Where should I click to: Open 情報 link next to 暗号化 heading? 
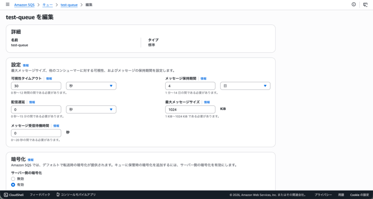click(x=31, y=160)
